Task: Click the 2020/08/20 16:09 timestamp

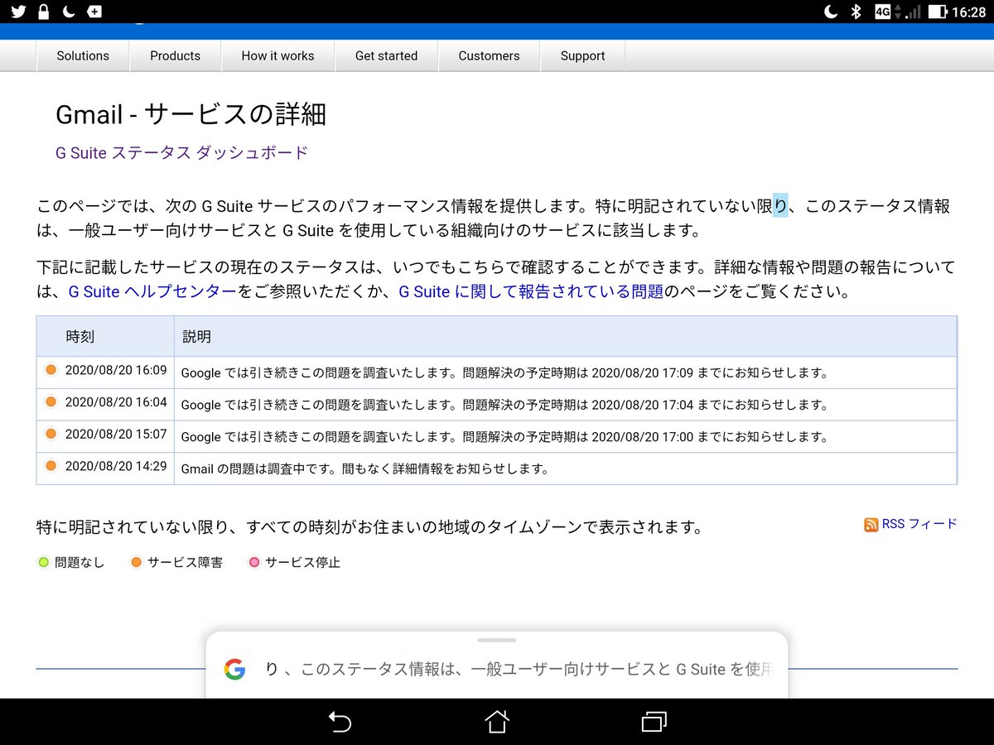Action: click(116, 370)
